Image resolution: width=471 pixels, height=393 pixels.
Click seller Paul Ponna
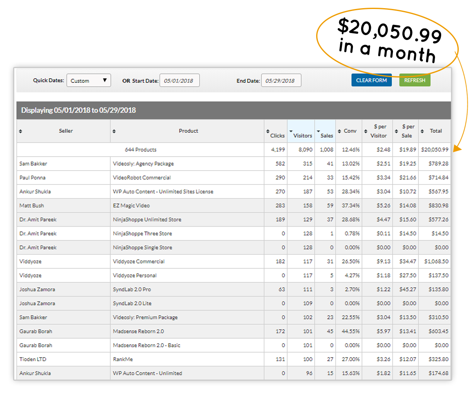[32, 178]
